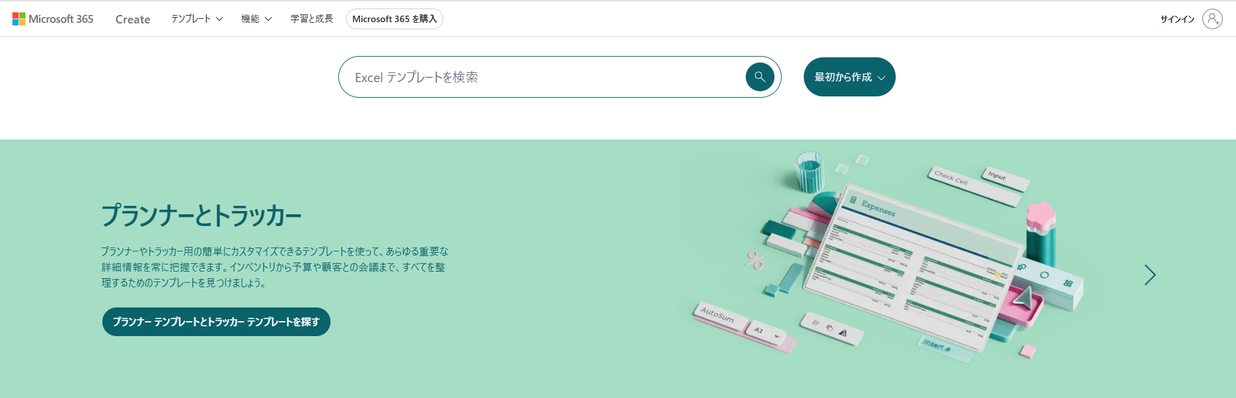Click the account avatar icon
This screenshot has width=1236, height=398.
(1213, 19)
